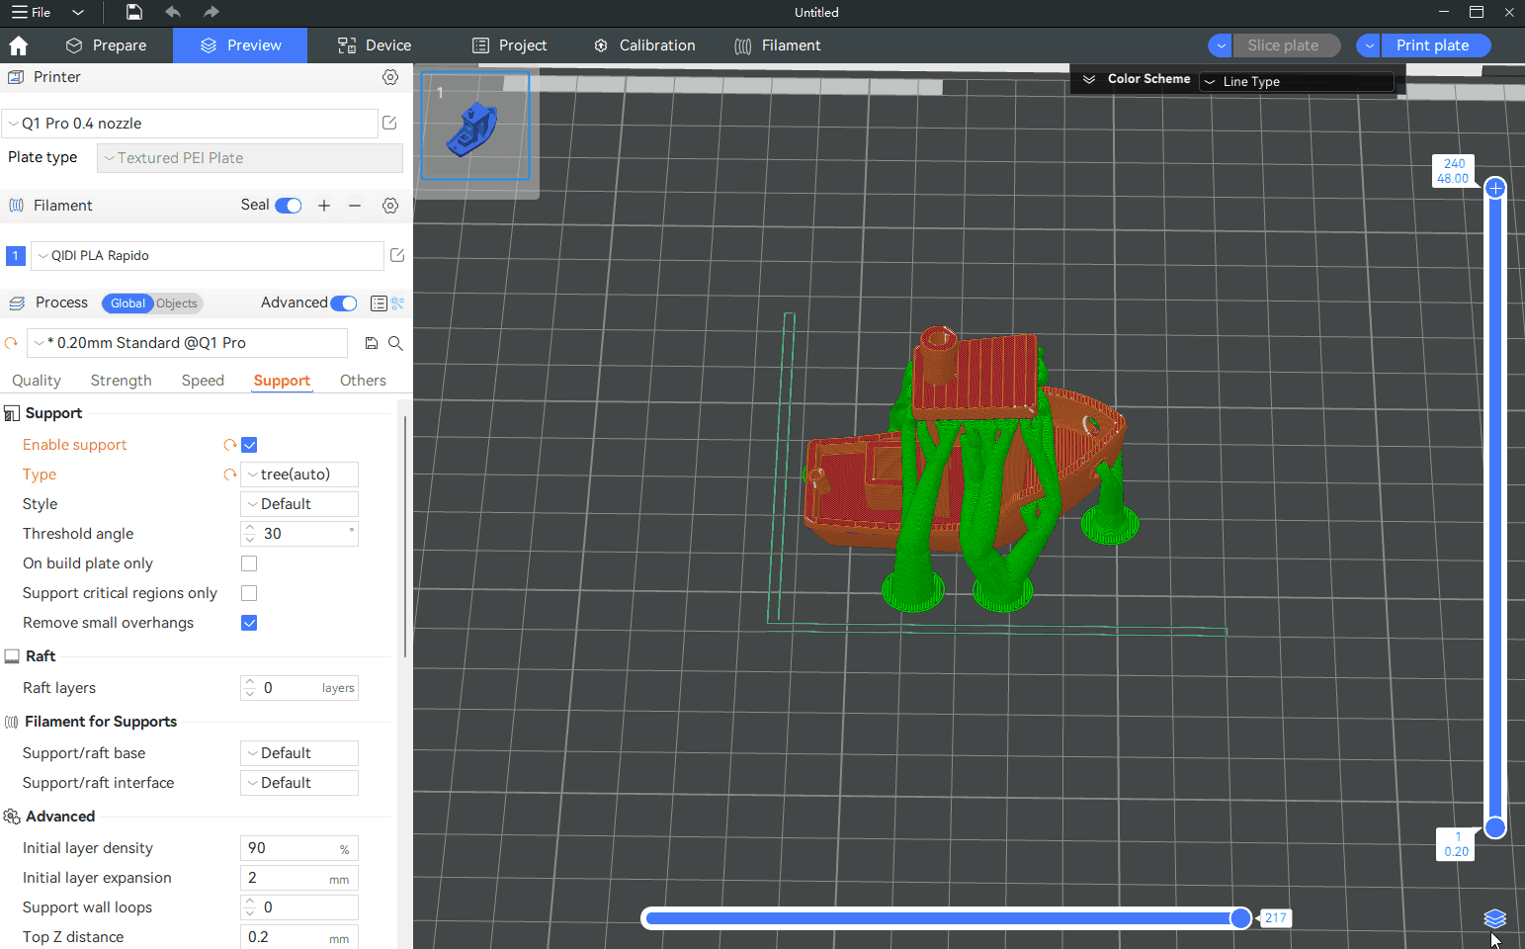Open support Type dropdown tree(auto)
Screen dimensions: 1525x949
[x=299, y=474]
